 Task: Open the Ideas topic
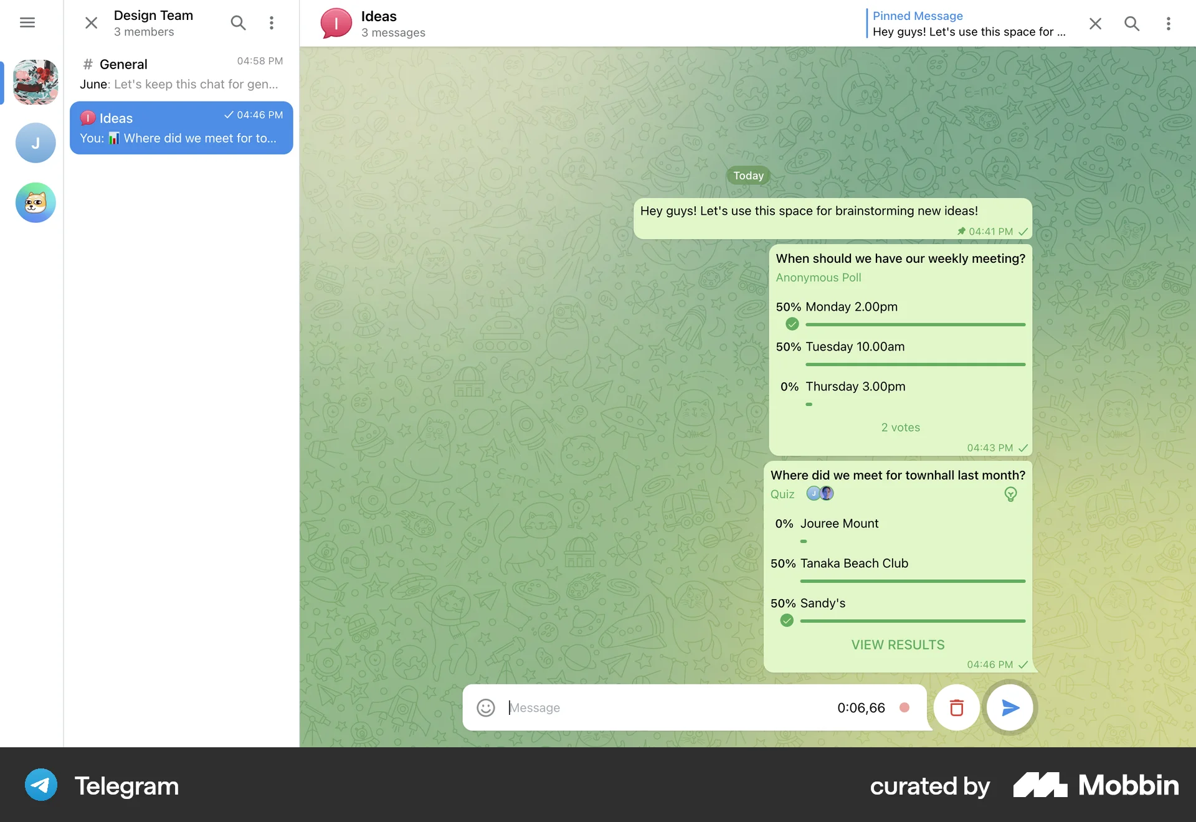click(x=181, y=127)
